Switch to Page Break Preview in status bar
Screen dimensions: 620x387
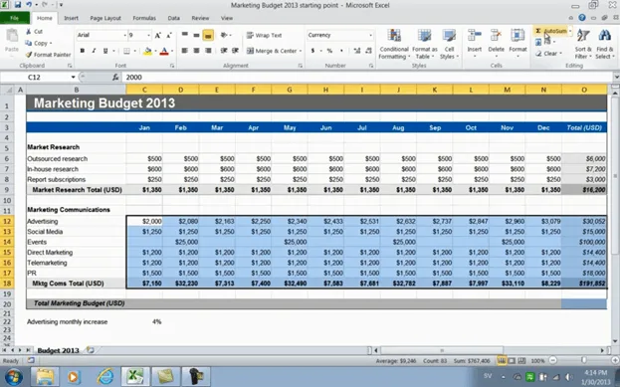[x=521, y=360]
